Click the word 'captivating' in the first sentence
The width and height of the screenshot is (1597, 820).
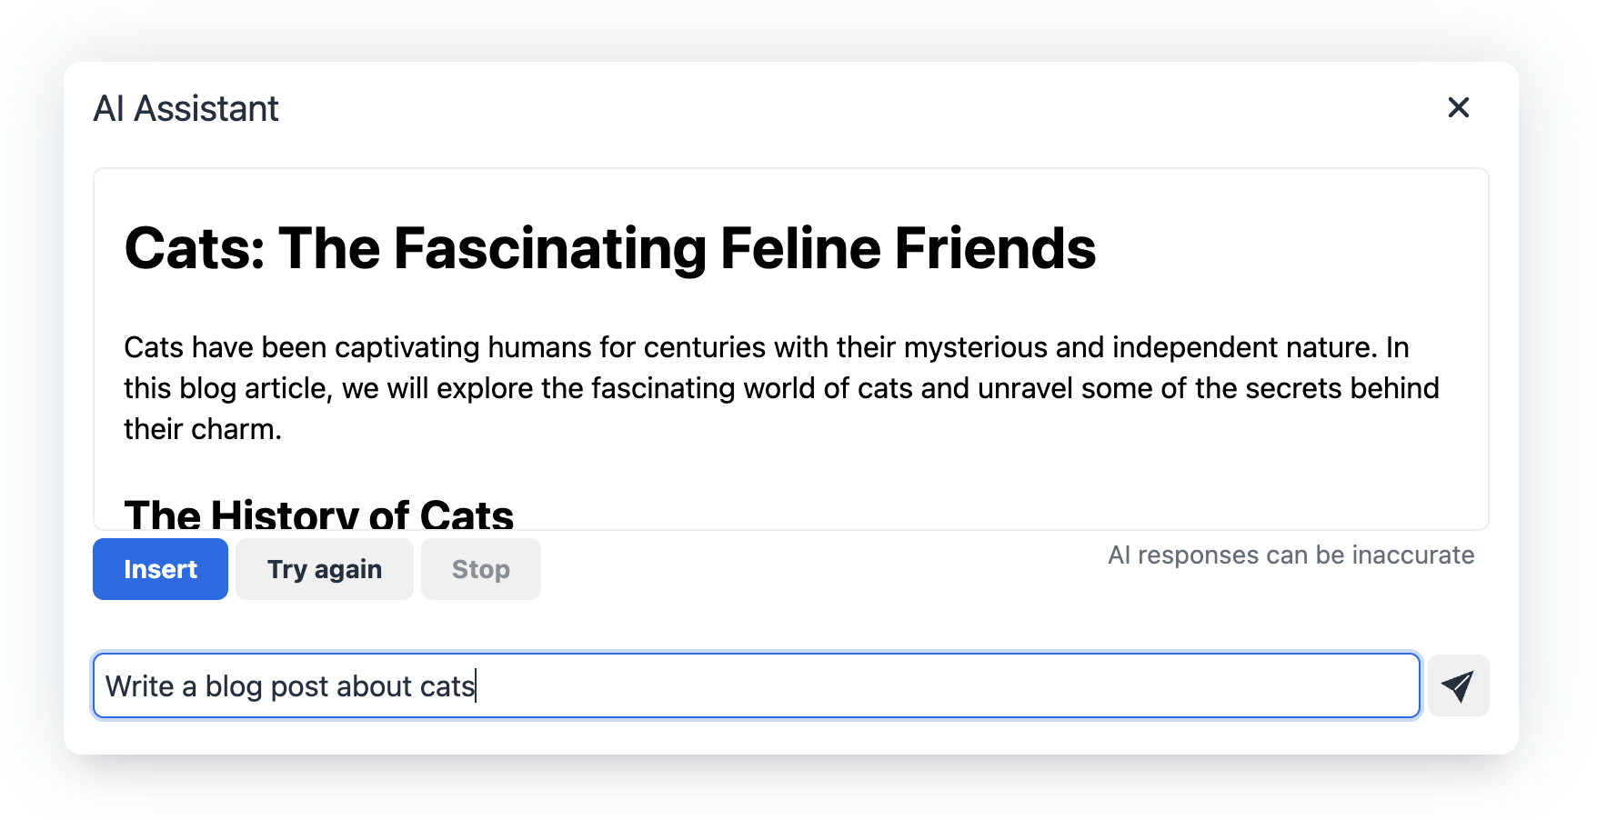pos(407,347)
